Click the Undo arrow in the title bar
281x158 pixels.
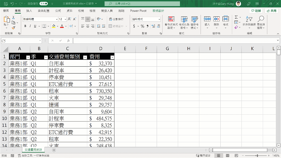[12, 4]
